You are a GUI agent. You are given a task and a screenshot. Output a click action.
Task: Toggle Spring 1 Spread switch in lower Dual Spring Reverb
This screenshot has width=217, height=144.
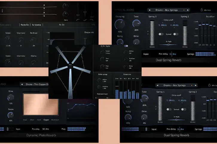(169, 109)
